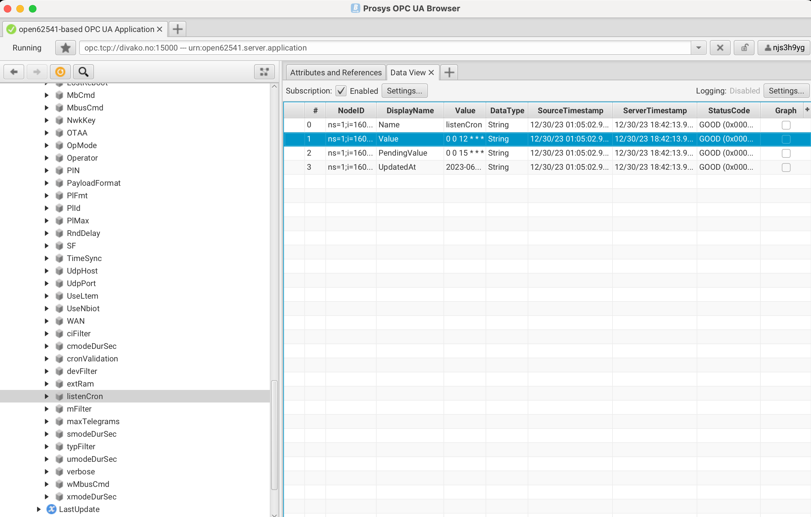
Task: Click the search icon in the toolbar
Action: coord(83,72)
